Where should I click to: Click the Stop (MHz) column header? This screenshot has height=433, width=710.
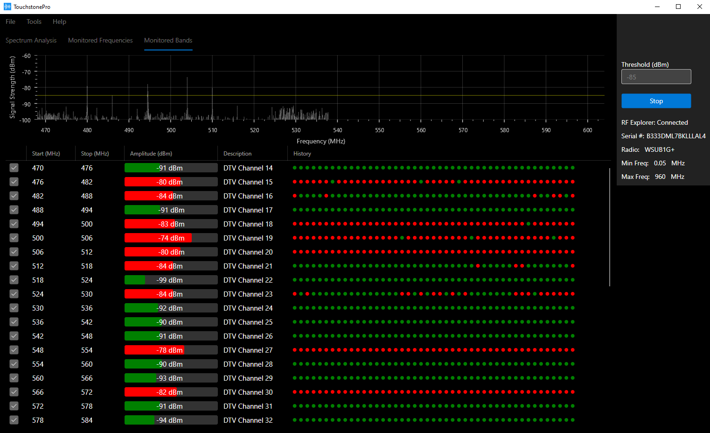(x=95, y=153)
